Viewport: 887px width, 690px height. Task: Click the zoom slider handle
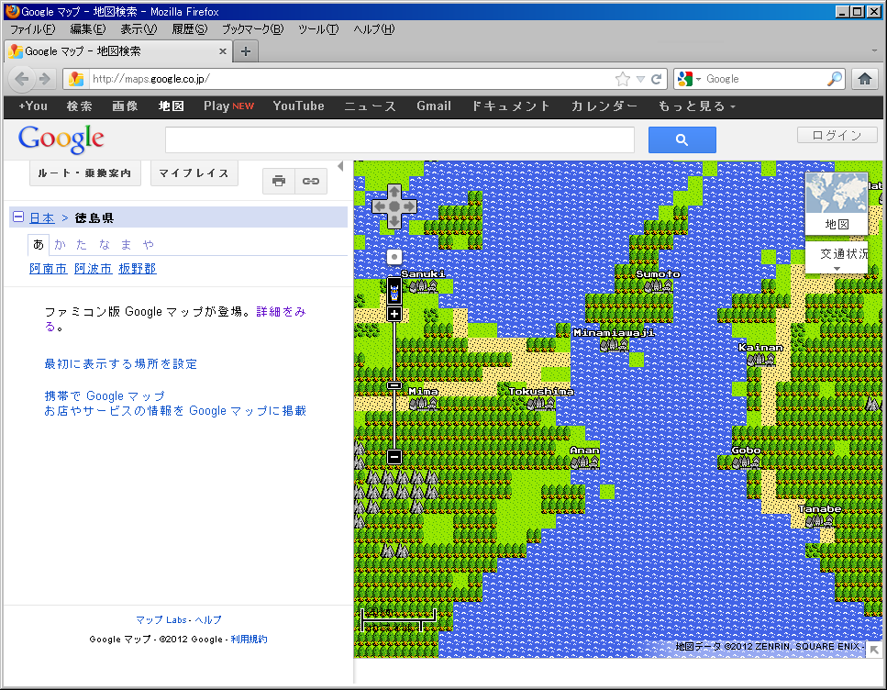click(x=394, y=385)
